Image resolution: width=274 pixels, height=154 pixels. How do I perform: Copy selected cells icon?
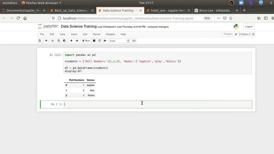59,41
